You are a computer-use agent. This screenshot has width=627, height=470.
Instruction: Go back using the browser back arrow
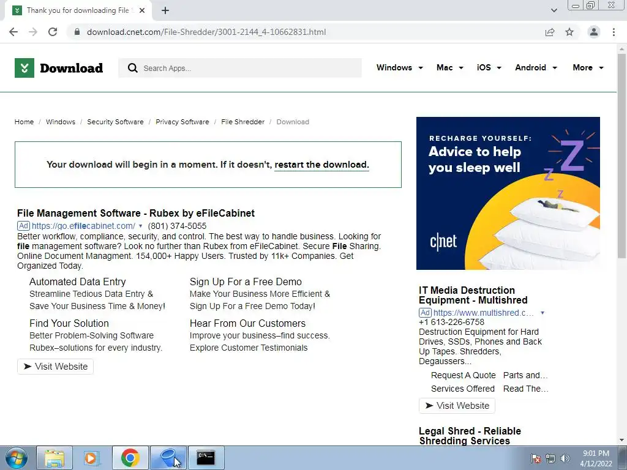[13, 32]
